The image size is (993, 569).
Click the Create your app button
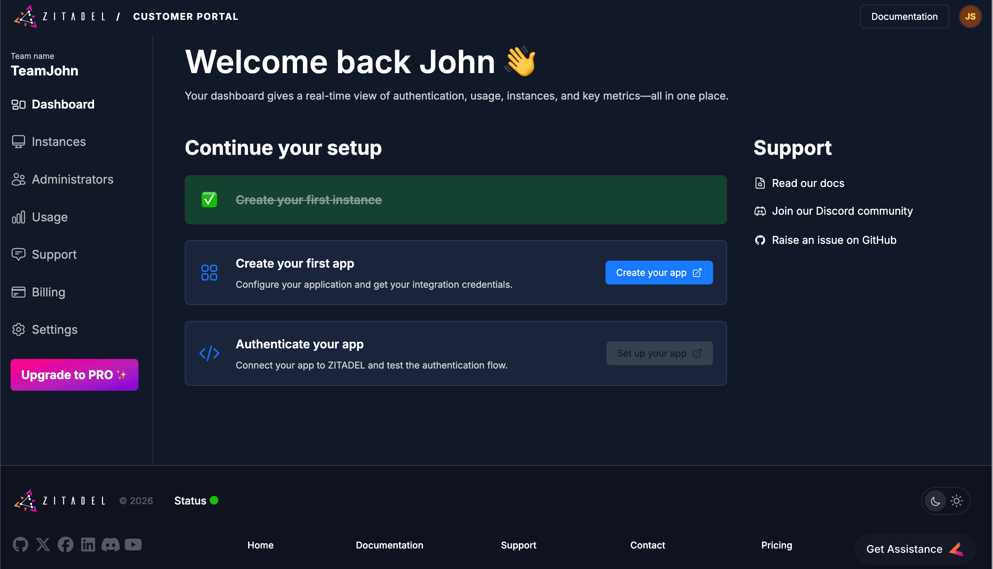pos(659,272)
